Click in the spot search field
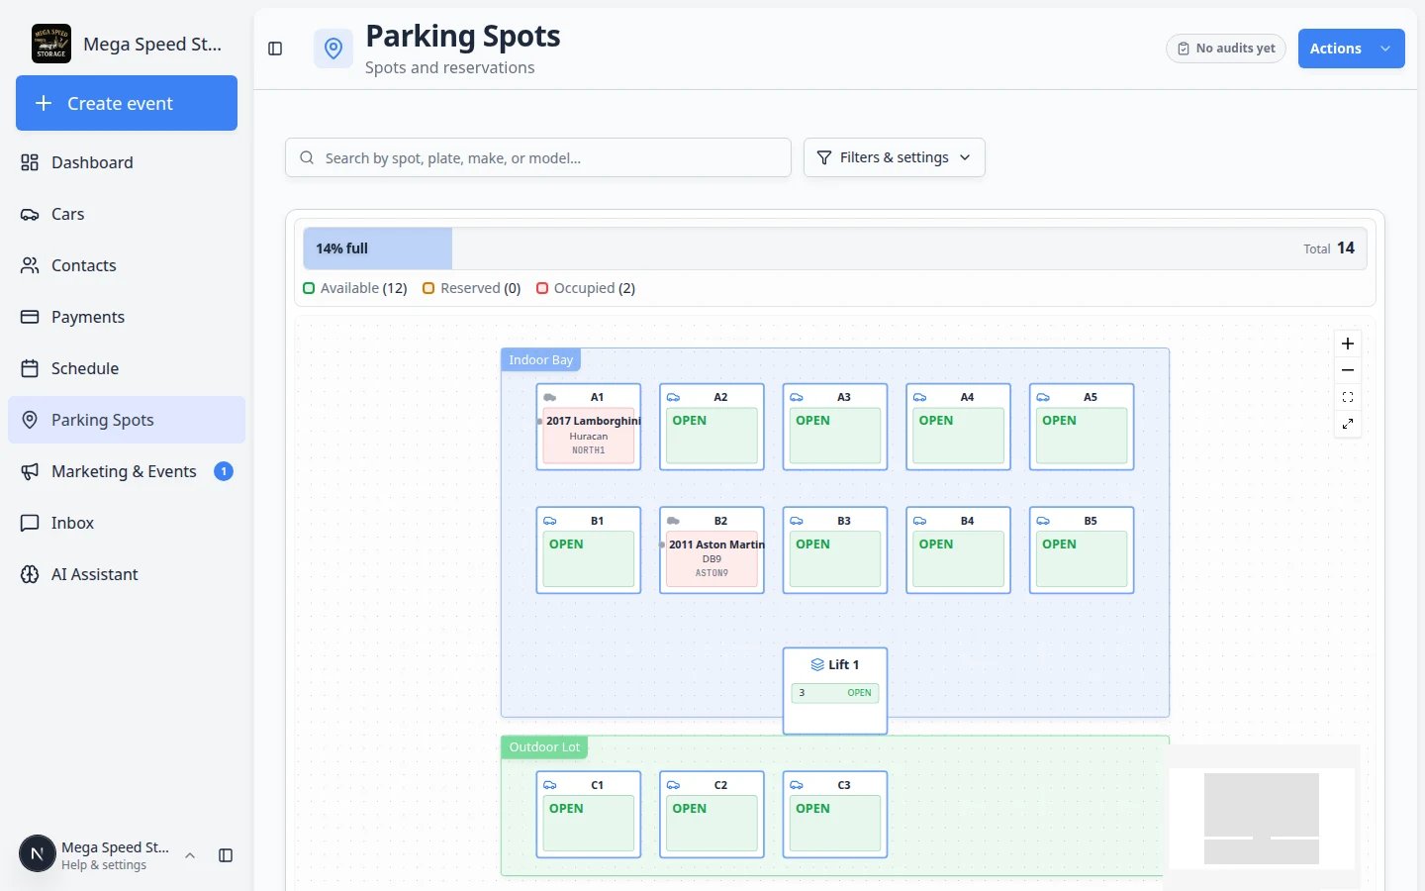Viewport: 1425px width, 891px height. (x=538, y=157)
